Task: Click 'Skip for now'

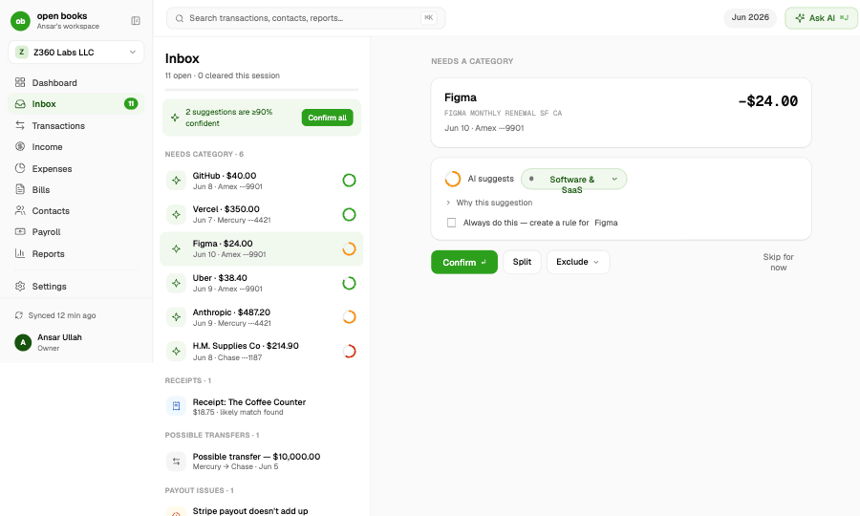Action: [778, 262]
